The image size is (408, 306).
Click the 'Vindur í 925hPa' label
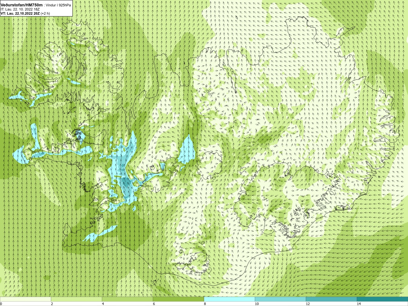(58, 5)
